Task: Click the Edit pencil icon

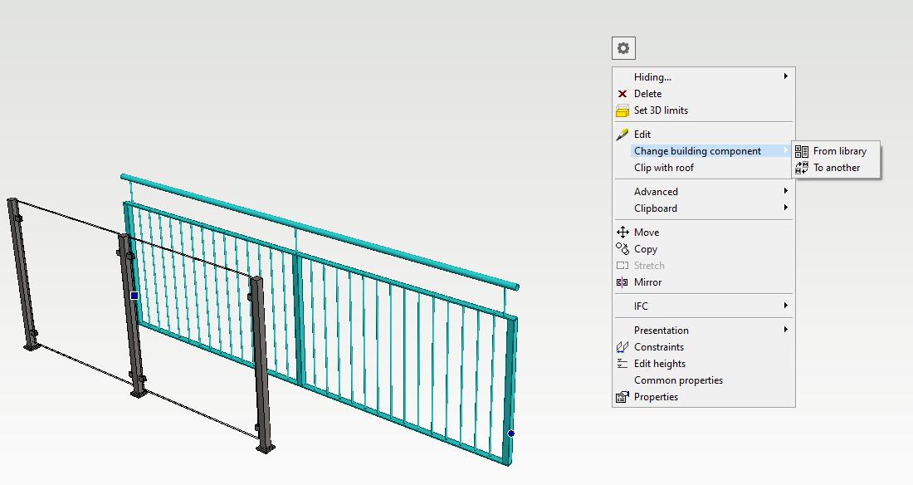Action: tap(622, 135)
